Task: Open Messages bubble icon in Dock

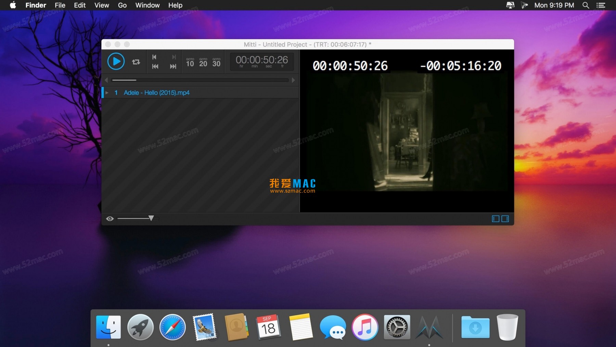Action: [333, 327]
